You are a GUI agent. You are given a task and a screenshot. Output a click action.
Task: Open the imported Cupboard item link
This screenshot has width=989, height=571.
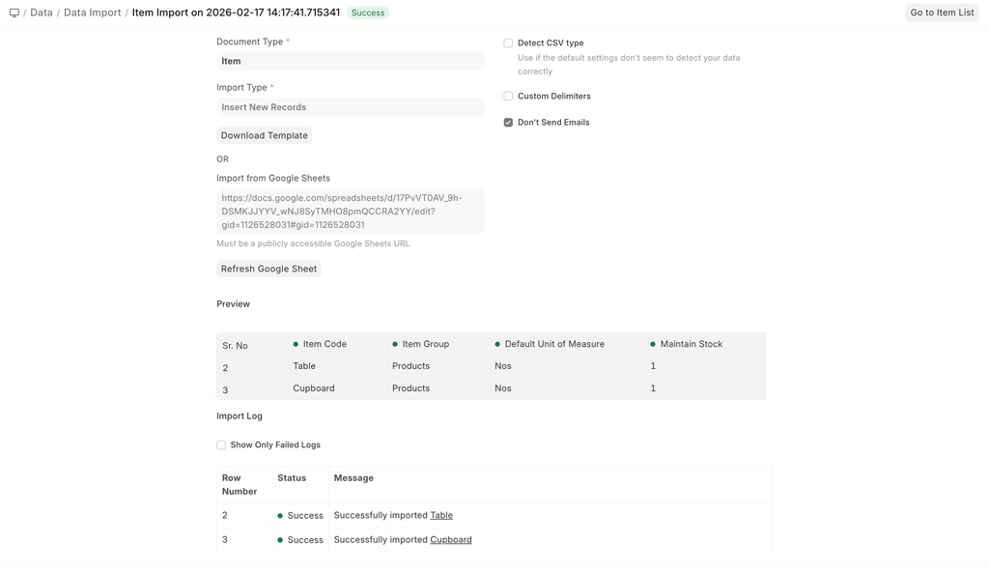(451, 540)
